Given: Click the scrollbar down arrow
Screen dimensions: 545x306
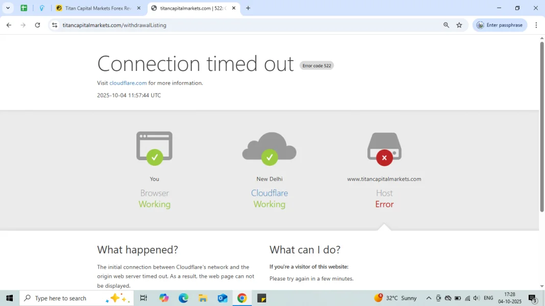Looking at the screenshot, I should (x=541, y=286).
